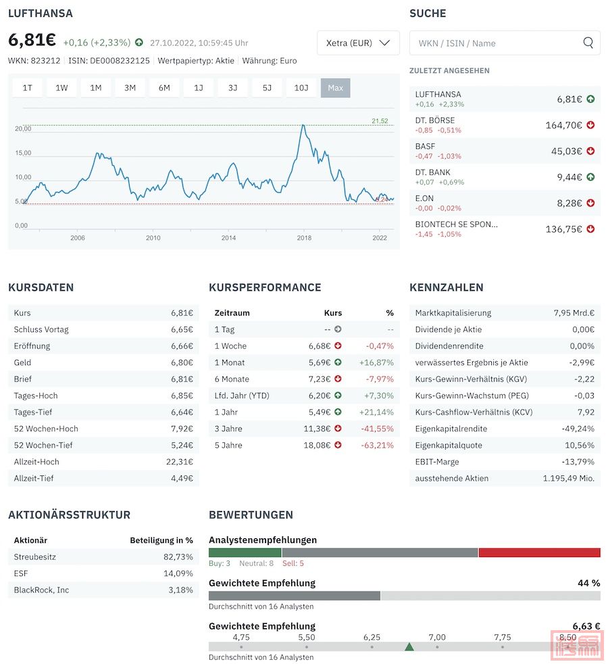Click the Buy: 3 label
Screen dimensions: 608x664
point(220,563)
